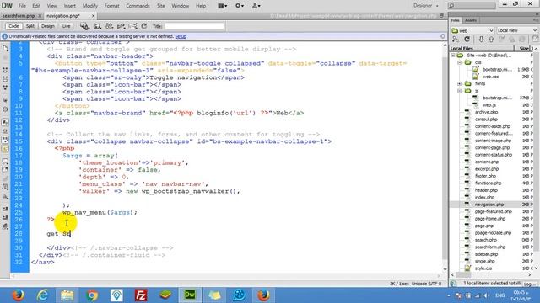The width and height of the screenshot is (540, 303).
Task: Click the Refresh Design View icon
Action: pyautogui.click(x=144, y=26)
